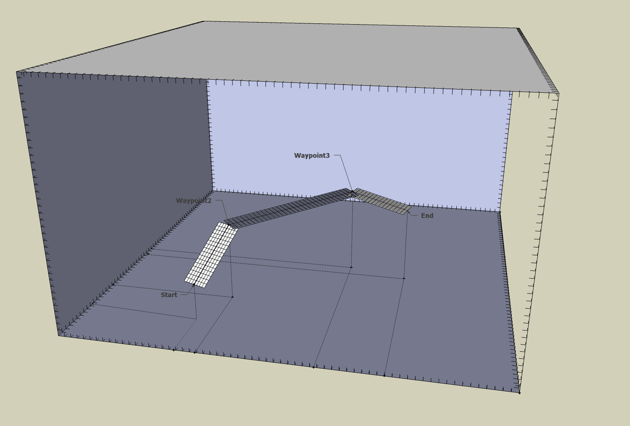The width and height of the screenshot is (630, 426).
Task: Click the floor point at the end of Start's vertical line
Action: [196, 318]
